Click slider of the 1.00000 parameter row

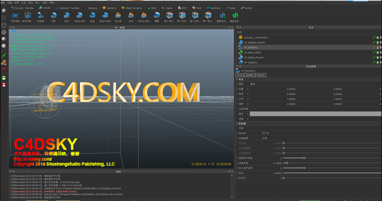coord(332,173)
